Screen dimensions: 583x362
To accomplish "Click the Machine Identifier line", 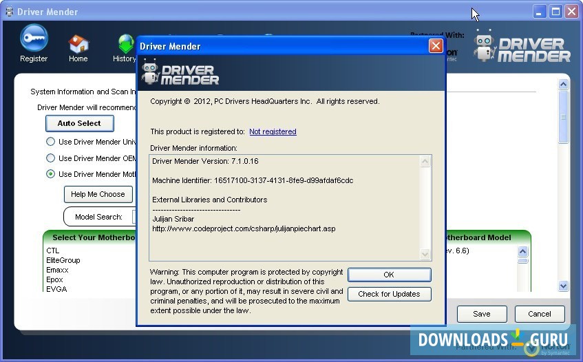I will 253,180.
